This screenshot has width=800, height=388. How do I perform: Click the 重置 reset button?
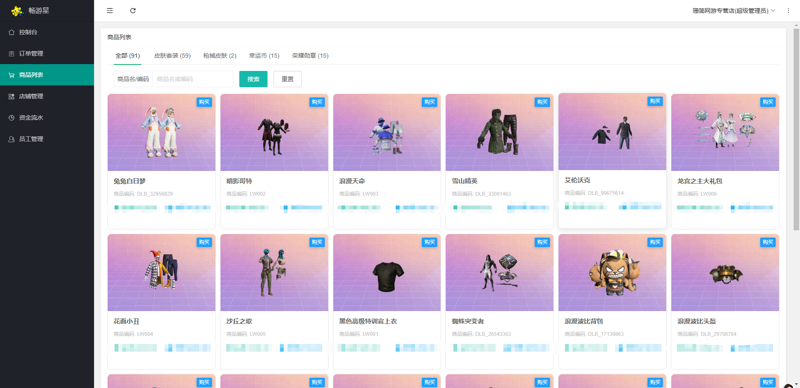pyautogui.click(x=288, y=79)
